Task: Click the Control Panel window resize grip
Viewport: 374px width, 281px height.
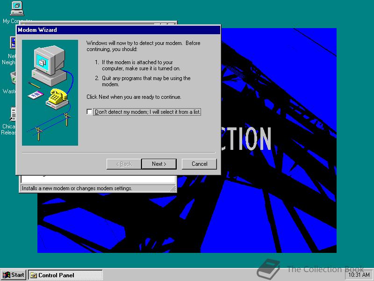Action: 173,189
